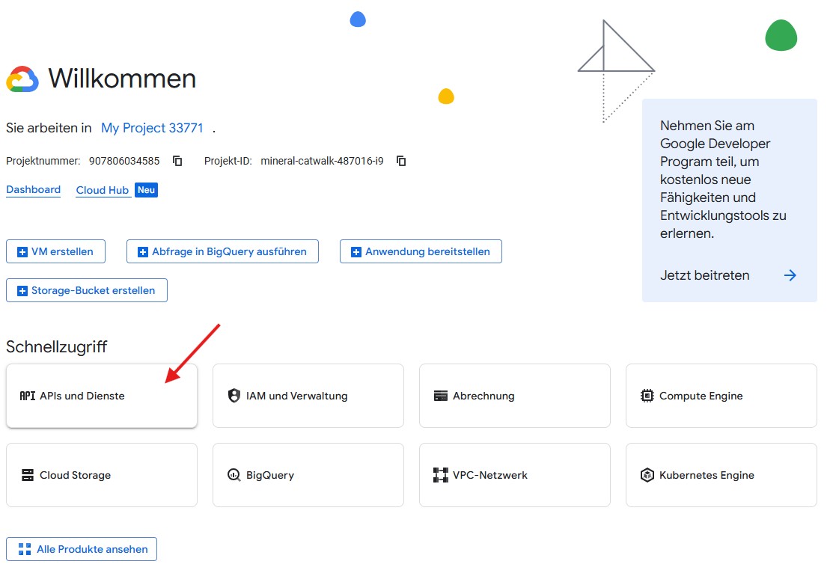Open the Abrechnung billing card

pos(514,396)
